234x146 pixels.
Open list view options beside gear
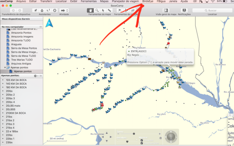[x=41, y=76]
